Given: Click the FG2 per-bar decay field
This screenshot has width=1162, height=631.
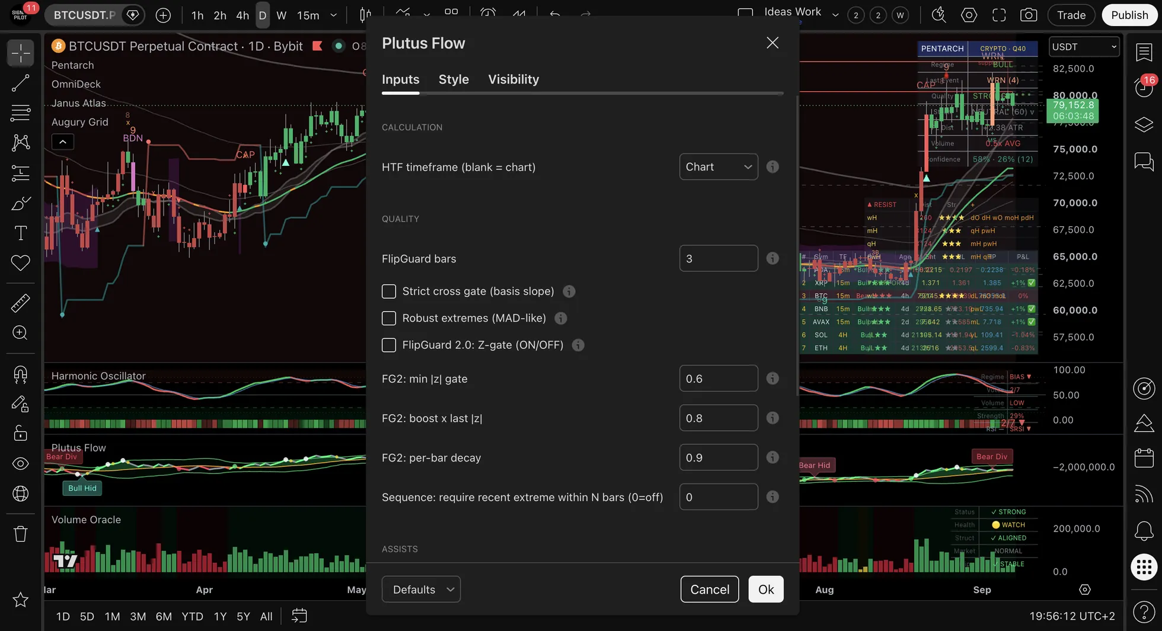Looking at the screenshot, I should 719,457.
